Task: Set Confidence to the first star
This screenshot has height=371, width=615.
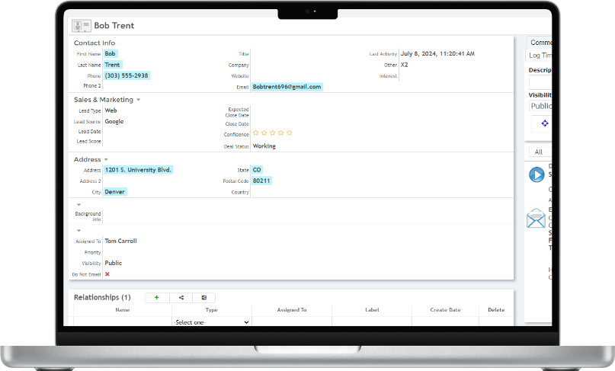Action: tap(256, 133)
